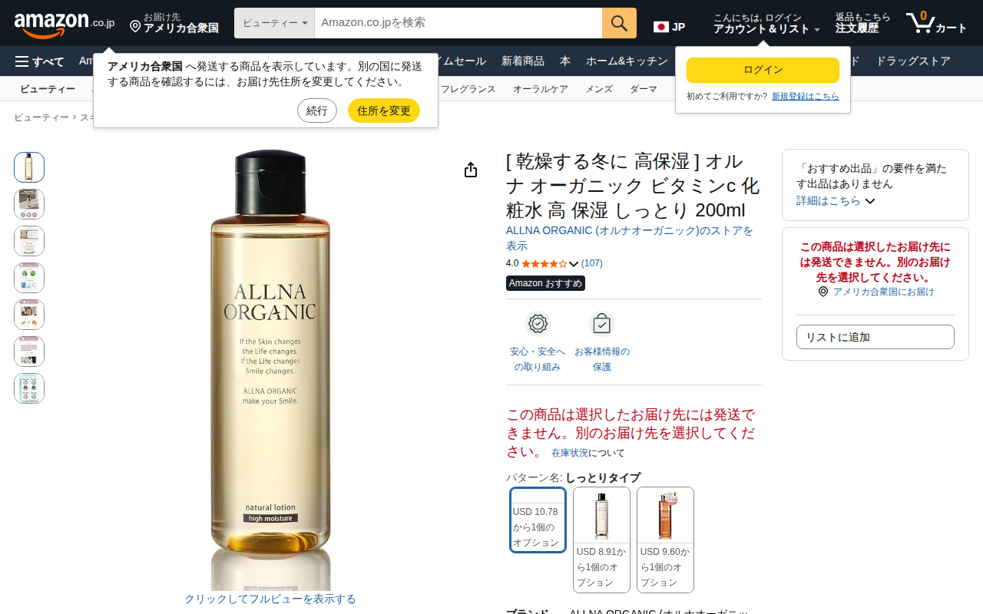
Task: Select the USD 10.78 pattern option
Action: 538,520
